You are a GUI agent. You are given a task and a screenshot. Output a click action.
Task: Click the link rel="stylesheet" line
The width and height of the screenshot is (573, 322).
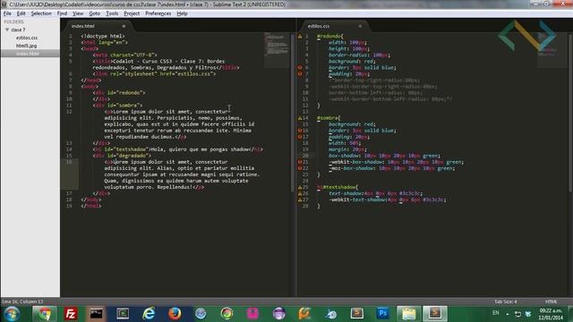click(154, 73)
